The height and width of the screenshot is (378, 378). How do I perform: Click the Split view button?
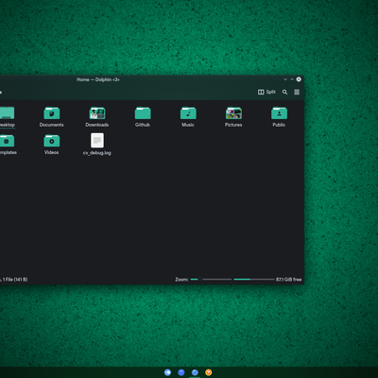(x=266, y=92)
